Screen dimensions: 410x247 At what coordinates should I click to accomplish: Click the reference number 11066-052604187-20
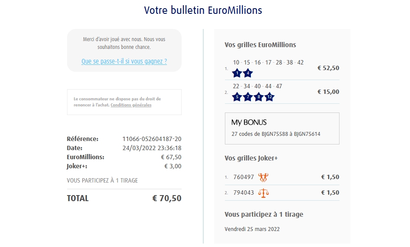[152, 139]
